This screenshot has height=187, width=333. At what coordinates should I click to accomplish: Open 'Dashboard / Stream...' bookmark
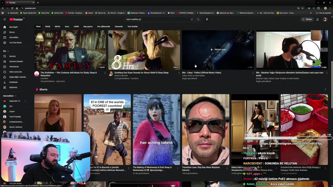(x=136, y=13)
